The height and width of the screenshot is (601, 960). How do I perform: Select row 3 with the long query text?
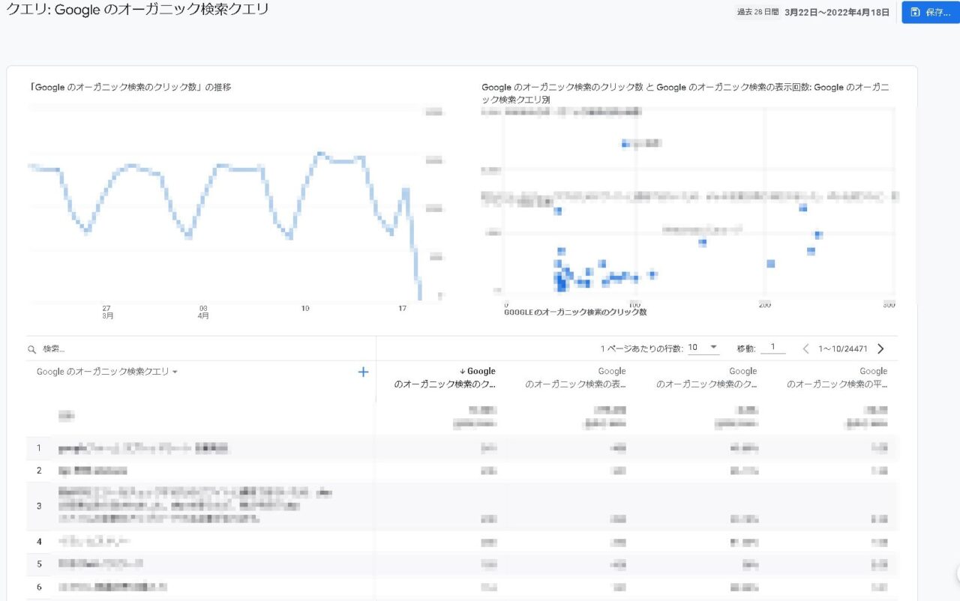click(x=187, y=506)
